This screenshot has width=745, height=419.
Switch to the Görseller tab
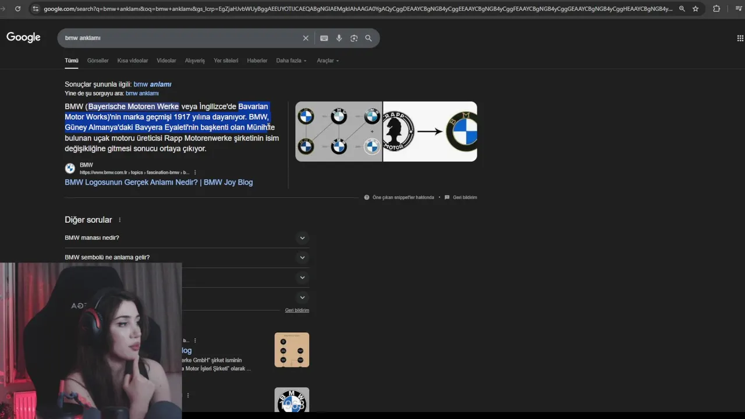tap(98, 61)
